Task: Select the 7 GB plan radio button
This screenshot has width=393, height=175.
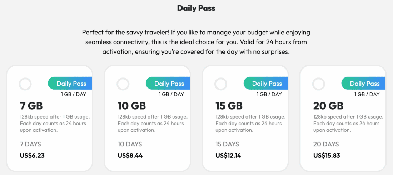Action: click(25, 84)
